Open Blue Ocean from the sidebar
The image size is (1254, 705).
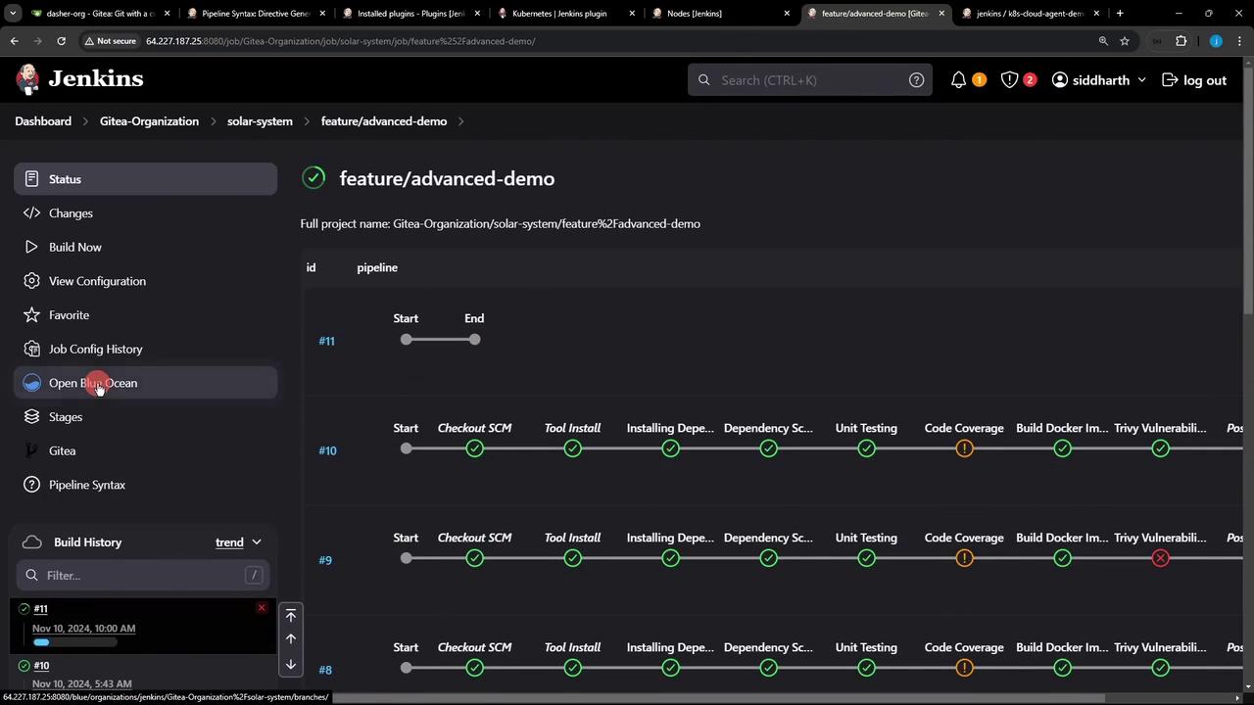[x=93, y=383]
